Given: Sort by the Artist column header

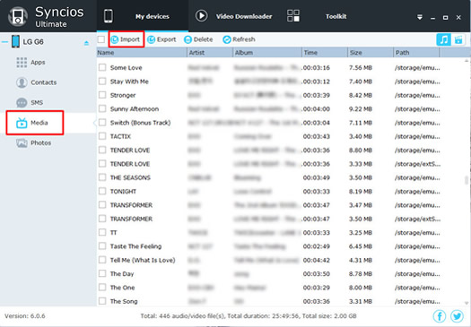Looking at the screenshot, I should click(x=210, y=53).
